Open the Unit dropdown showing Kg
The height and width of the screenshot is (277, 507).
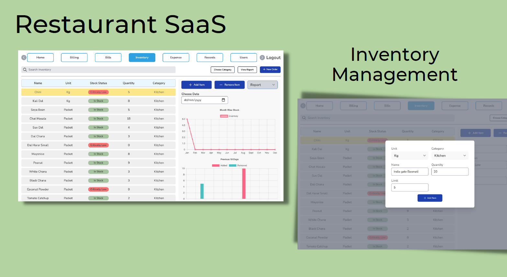410,156
